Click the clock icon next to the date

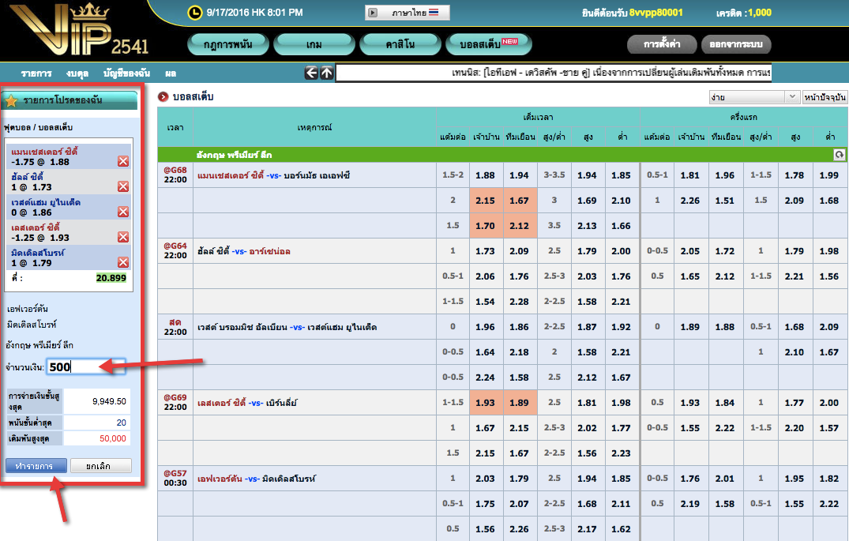pyautogui.click(x=195, y=13)
